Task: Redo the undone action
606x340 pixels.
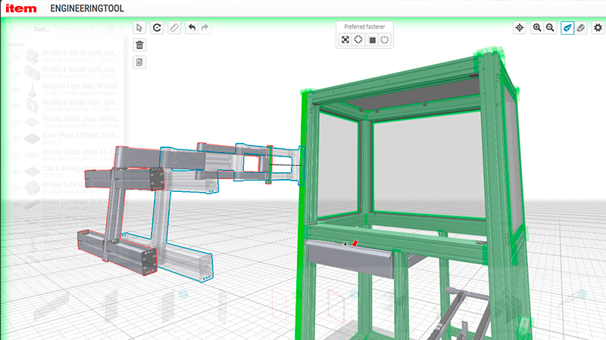Action: point(205,27)
